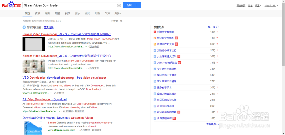This screenshot has width=285, height=135.
Task: Open VSO Downloader result title
Action: click(x=64, y=78)
